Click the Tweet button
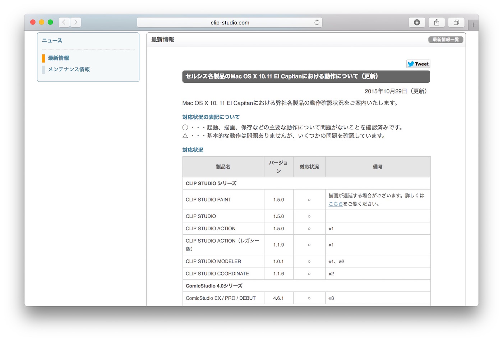 [x=418, y=64]
